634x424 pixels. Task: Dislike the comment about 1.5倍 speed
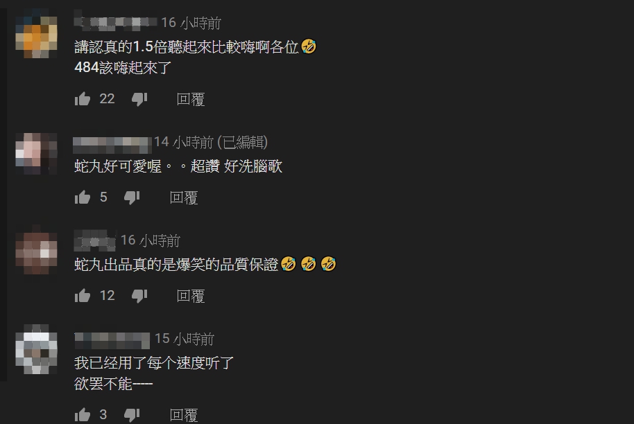point(139,99)
